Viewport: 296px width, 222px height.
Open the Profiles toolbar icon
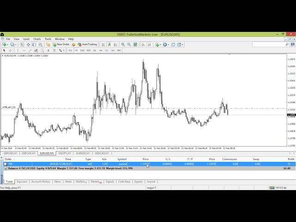pyautogui.click(x=12, y=44)
